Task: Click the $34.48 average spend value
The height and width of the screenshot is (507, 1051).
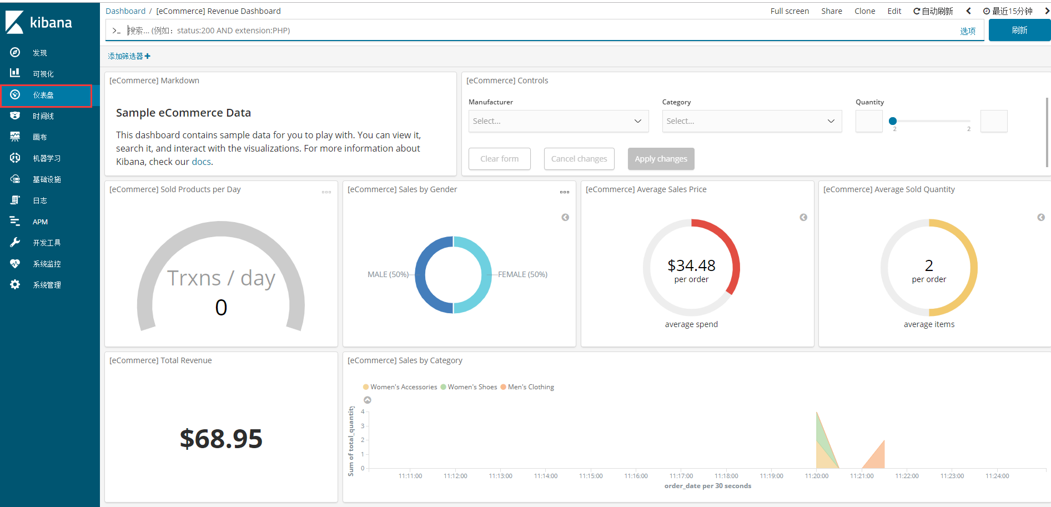Action: click(x=691, y=265)
